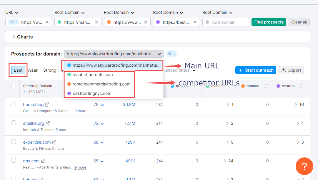Remove the purple https://best domain chip with X

(195, 22)
